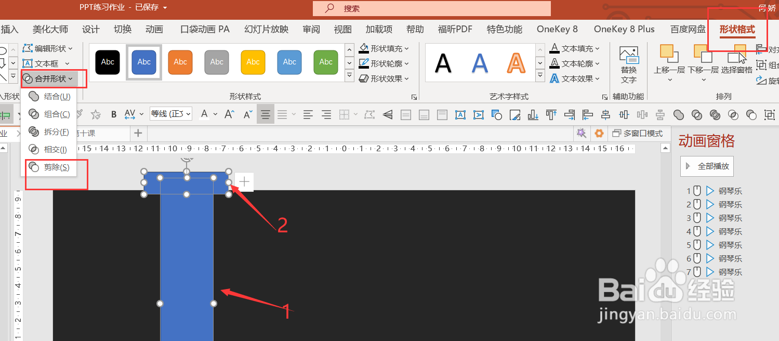Toggle left text alignment
The width and height of the screenshot is (779, 341).
308,114
